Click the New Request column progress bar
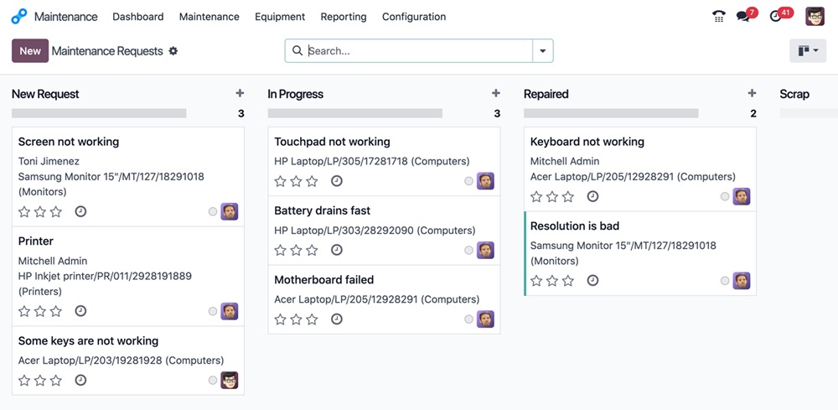 point(99,113)
